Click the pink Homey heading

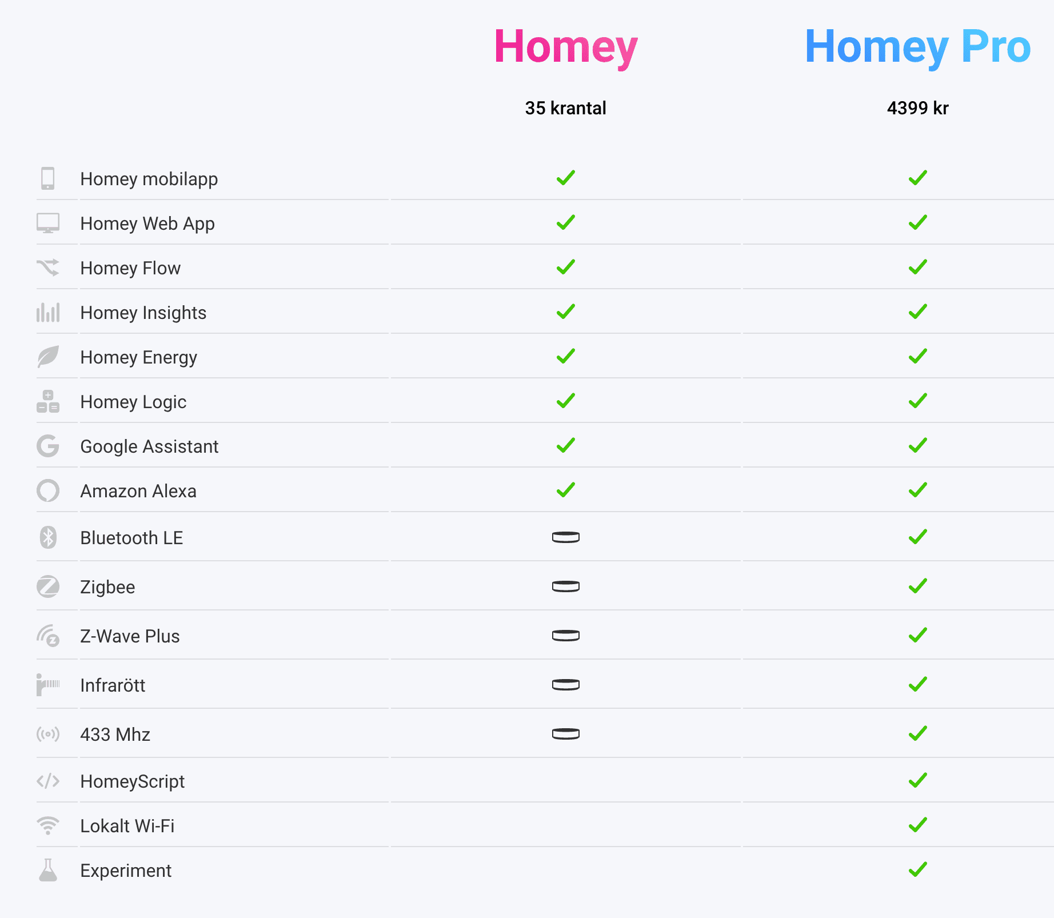coord(566,47)
